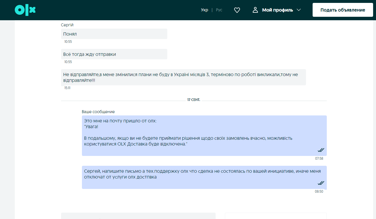Image resolution: width=376 pixels, height=219 pixels.
Task: Click the 10:55 timestamp under 'Понял'
Action: [x=68, y=42]
